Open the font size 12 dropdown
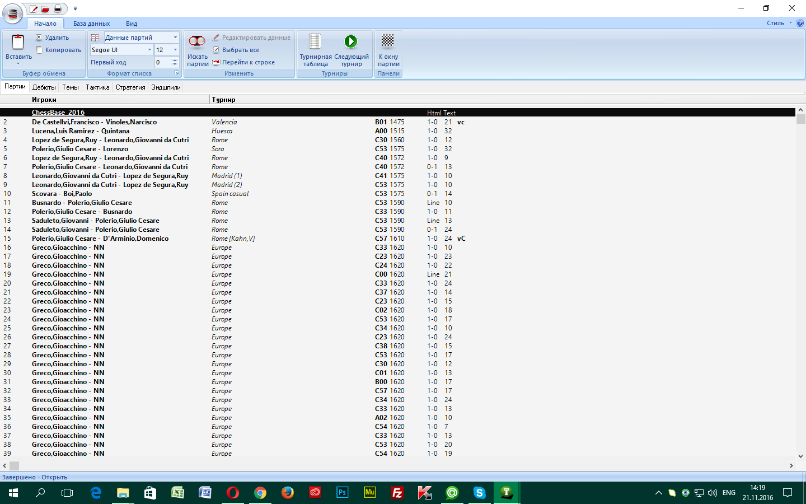This screenshot has height=504, width=806. click(x=175, y=50)
